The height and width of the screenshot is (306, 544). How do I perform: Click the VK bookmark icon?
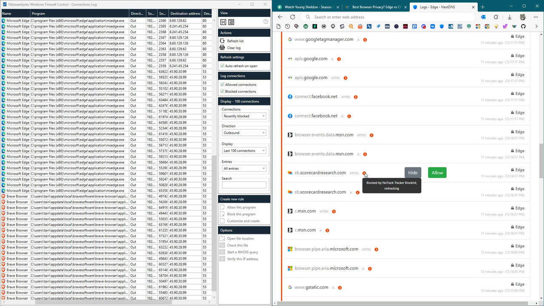pyautogui.click(x=433, y=26)
